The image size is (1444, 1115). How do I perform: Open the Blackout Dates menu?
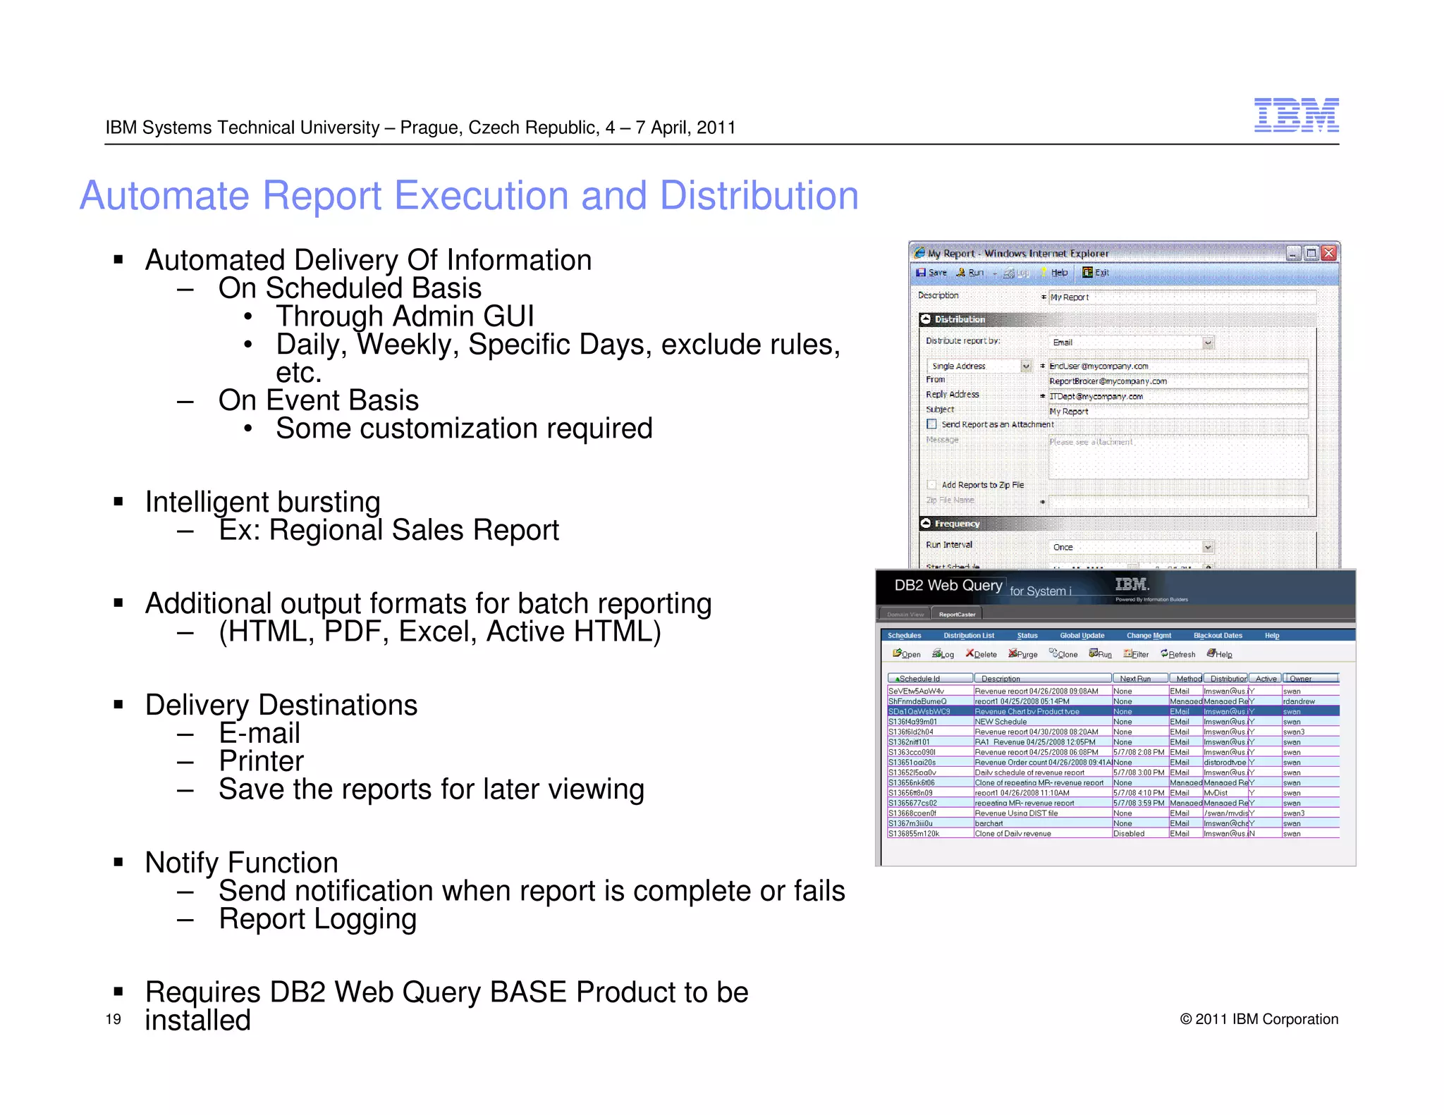pyautogui.click(x=1218, y=636)
